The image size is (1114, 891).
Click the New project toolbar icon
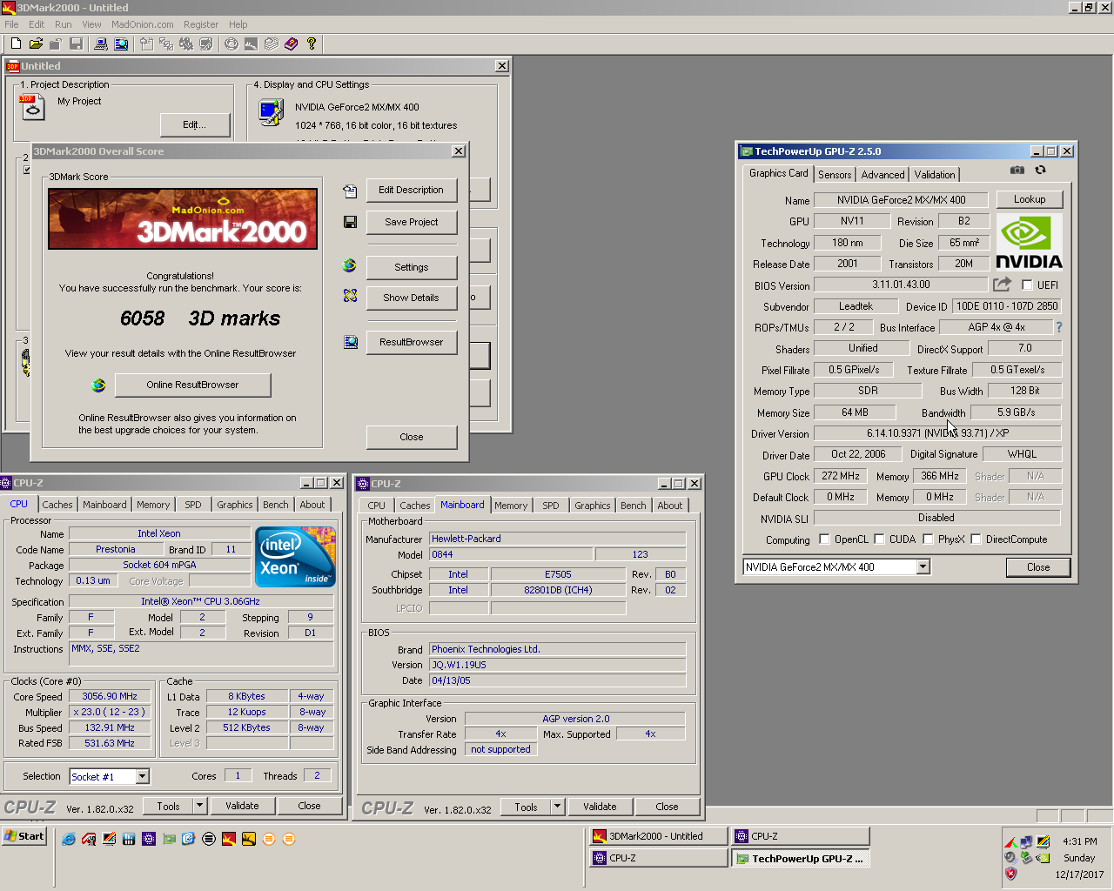(x=16, y=44)
